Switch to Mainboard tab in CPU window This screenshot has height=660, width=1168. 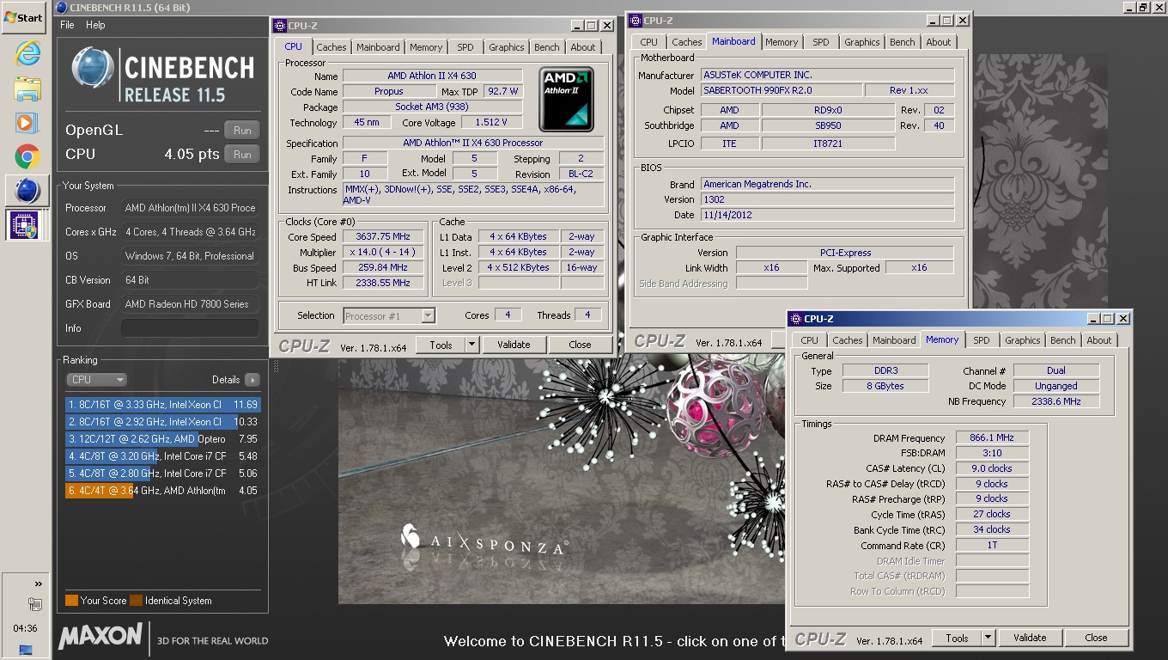coord(378,47)
